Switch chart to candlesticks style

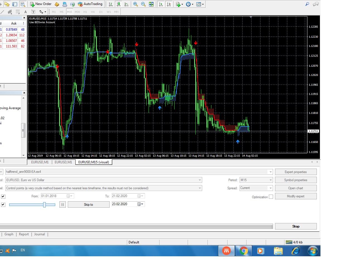(119, 4)
